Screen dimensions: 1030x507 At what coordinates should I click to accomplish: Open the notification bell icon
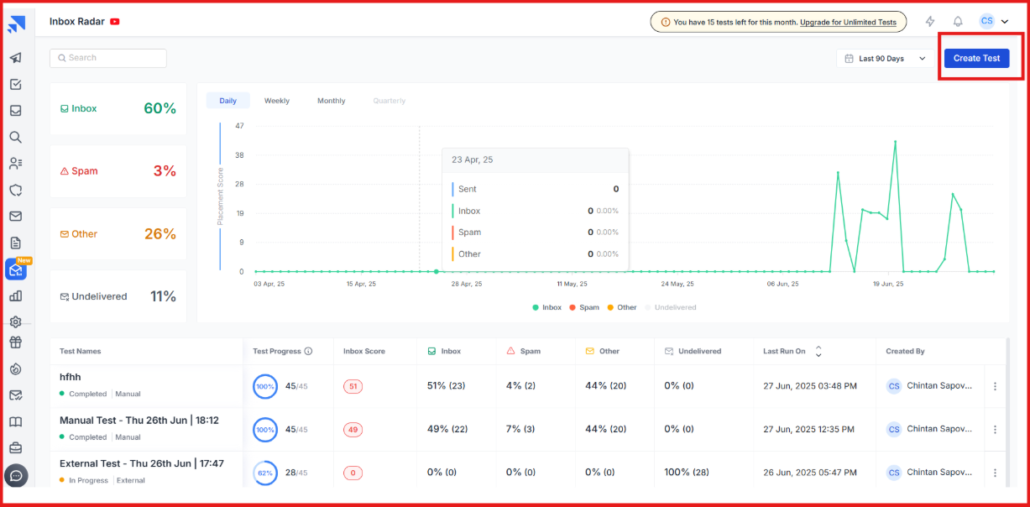pyautogui.click(x=956, y=21)
